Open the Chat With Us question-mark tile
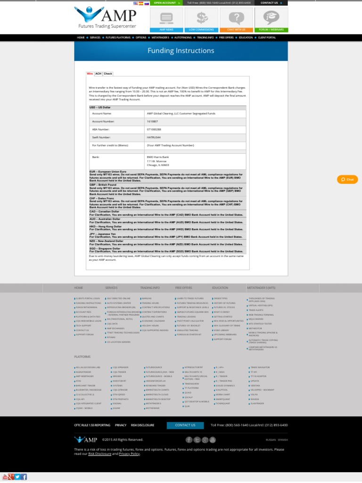Image resolution: width=362 pixels, height=483 pixels. tap(237, 20)
